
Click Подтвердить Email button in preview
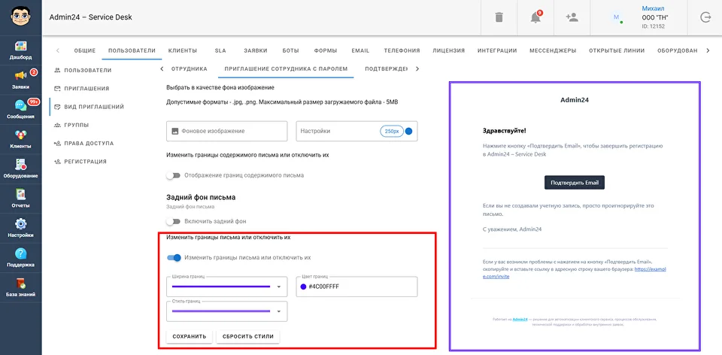pos(575,182)
